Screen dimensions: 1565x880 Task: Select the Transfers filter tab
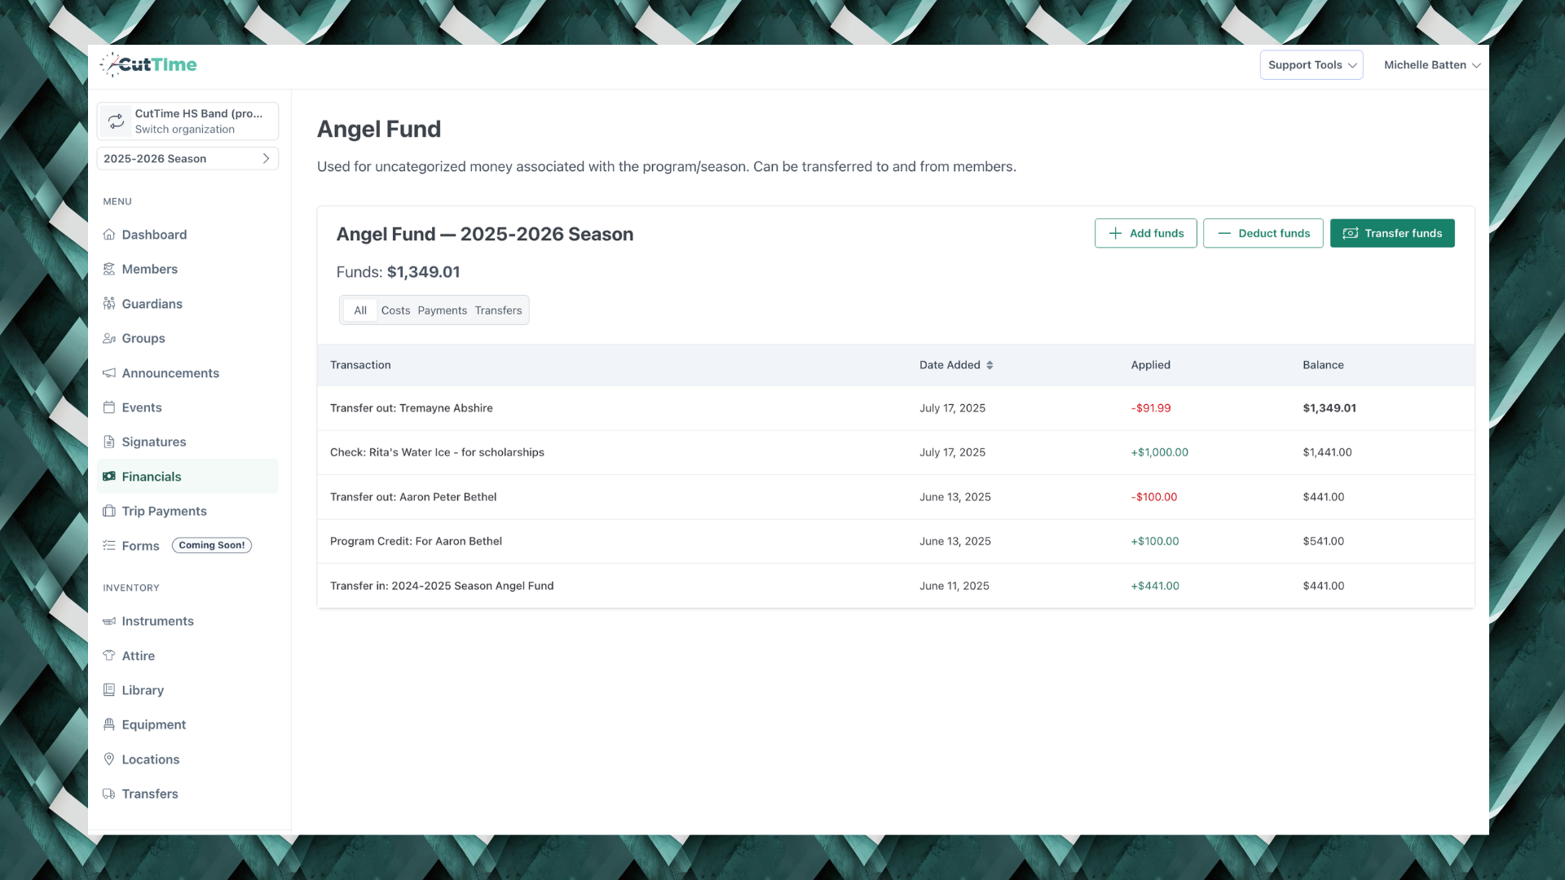tap(498, 310)
